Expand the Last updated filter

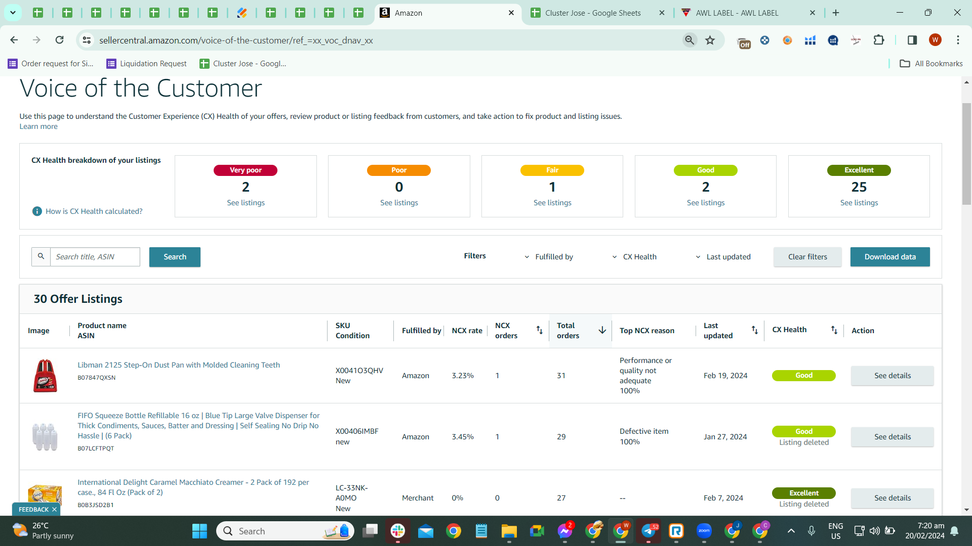tap(723, 257)
